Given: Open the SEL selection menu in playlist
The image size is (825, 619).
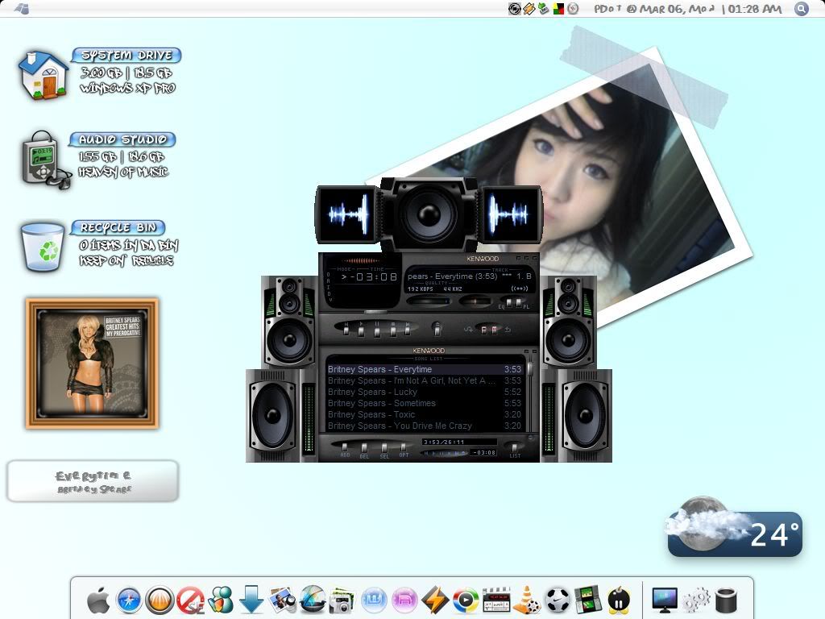Looking at the screenshot, I should (x=384, y=449).
